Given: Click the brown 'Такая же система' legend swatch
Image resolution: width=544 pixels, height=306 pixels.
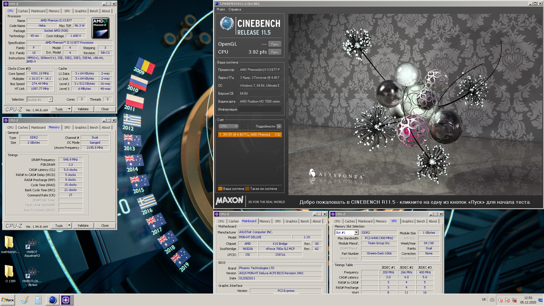Looking at the screenshot, I should (x=247, y=189).
